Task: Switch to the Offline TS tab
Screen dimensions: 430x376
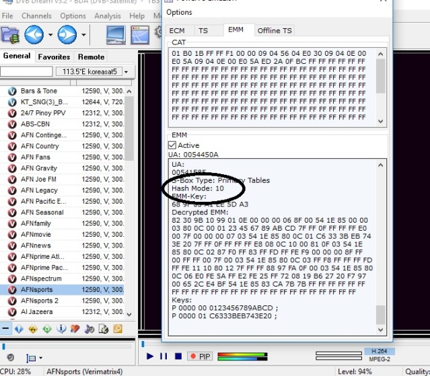Action: point(275,31)
